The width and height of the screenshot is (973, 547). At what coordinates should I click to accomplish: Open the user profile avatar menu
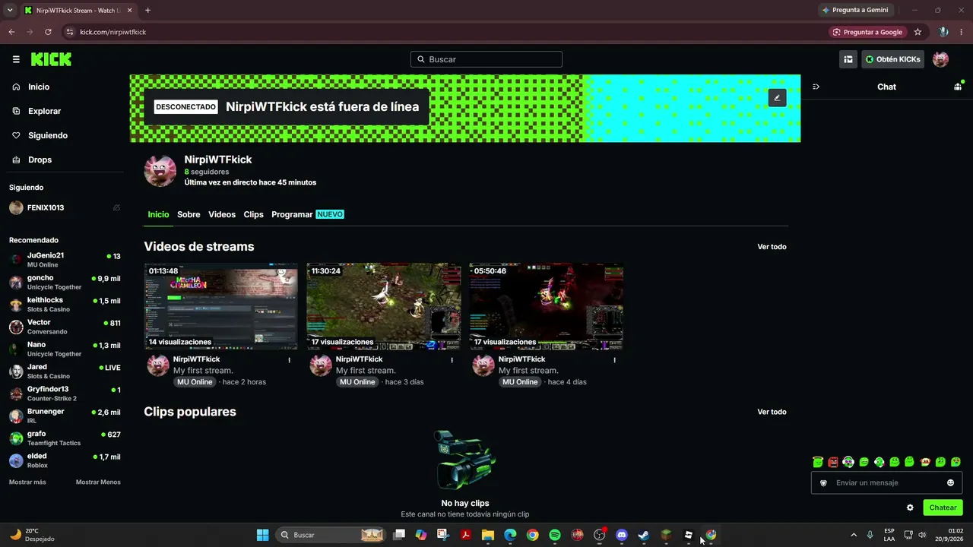coord(940,59)
